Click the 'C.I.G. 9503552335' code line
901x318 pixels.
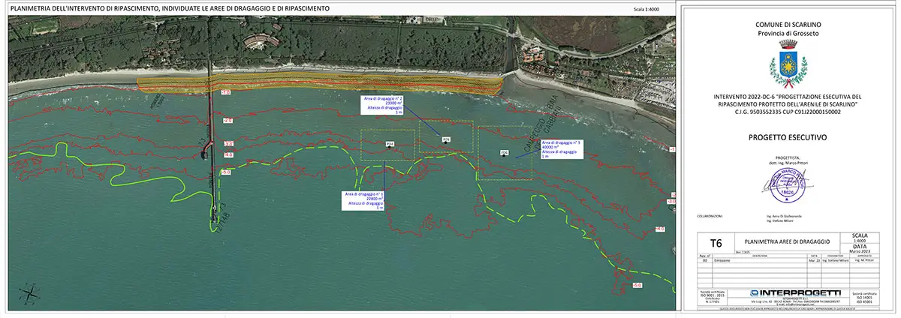pyautogui.click(x=787, y=112)
